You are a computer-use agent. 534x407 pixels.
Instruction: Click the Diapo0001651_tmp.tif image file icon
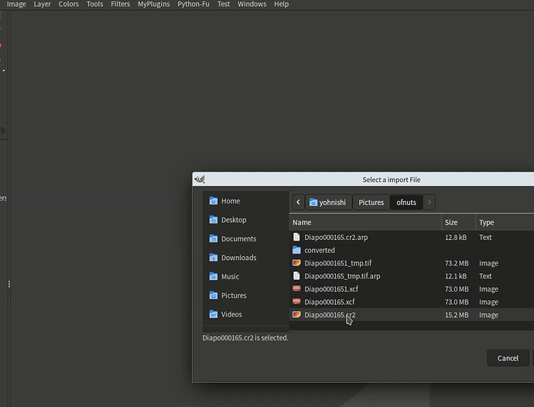tap(296, 263)
